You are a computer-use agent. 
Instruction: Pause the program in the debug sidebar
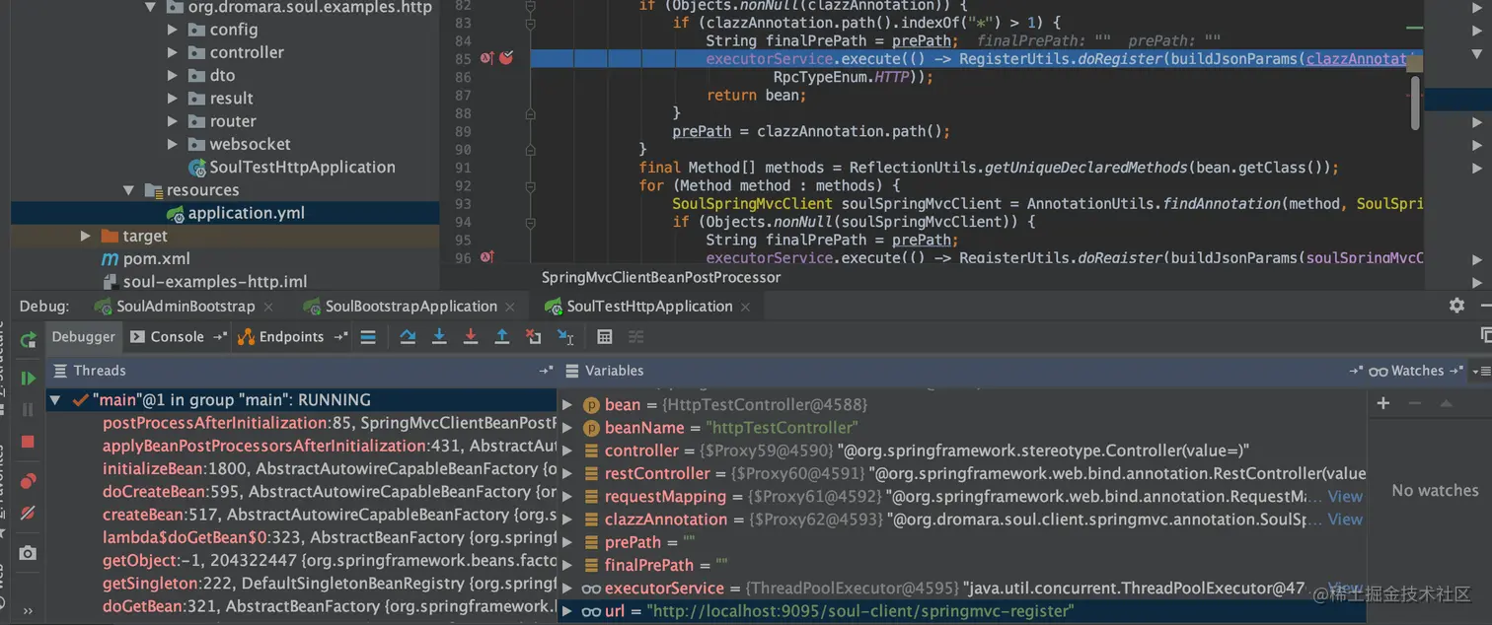click(x=28, y=409)
